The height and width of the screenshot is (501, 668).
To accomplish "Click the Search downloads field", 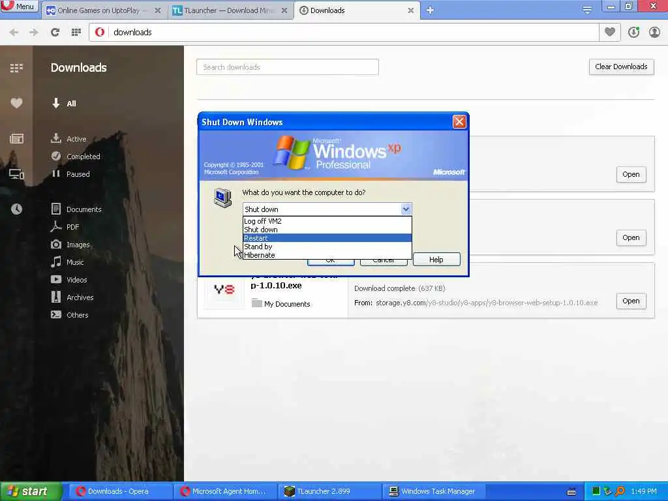I will (288, 67).
